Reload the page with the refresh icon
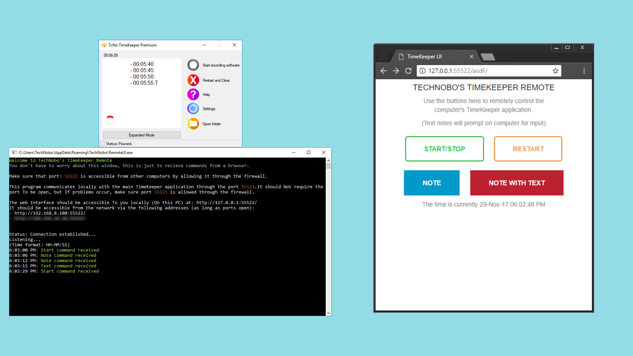The image size is (633, 356). click(408, 71)
